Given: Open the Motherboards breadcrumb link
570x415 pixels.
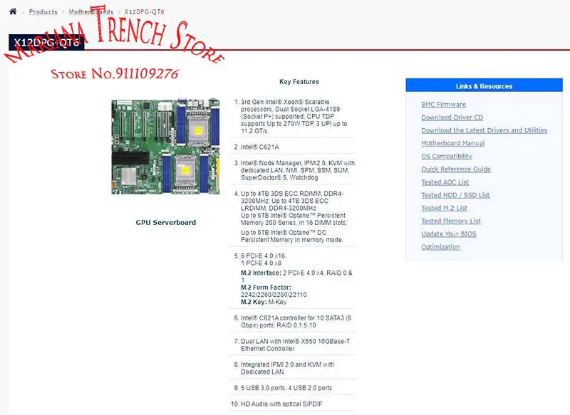Looking at the screenshot, I should pos(91,11).
